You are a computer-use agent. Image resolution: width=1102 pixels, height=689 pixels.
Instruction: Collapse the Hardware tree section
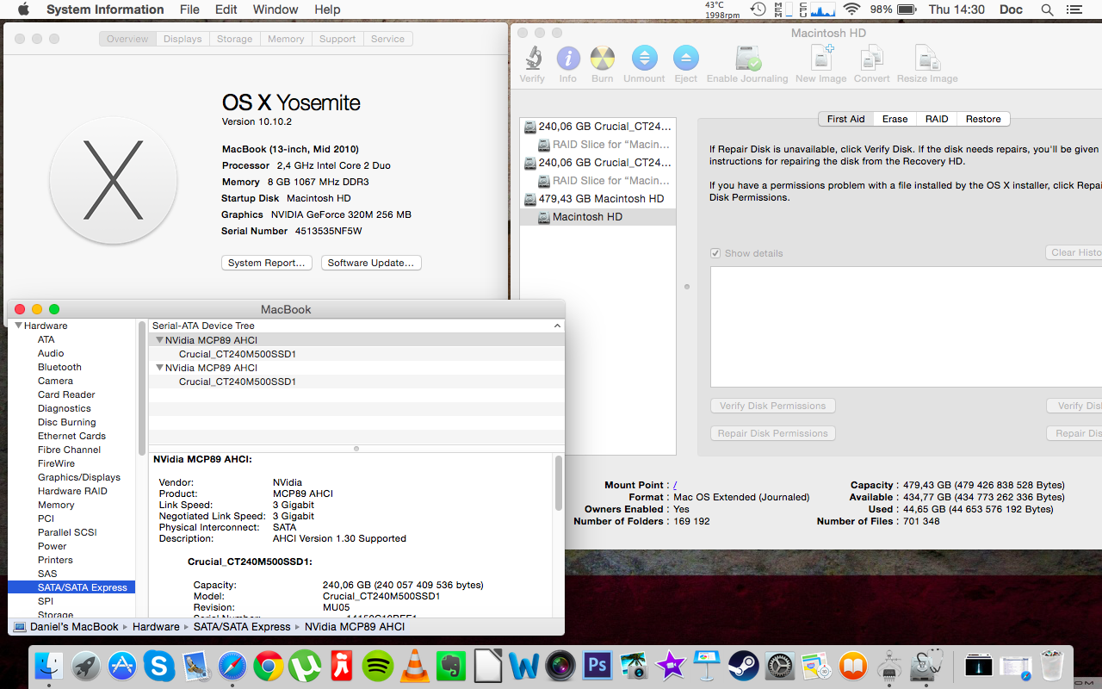coord(18,326)
